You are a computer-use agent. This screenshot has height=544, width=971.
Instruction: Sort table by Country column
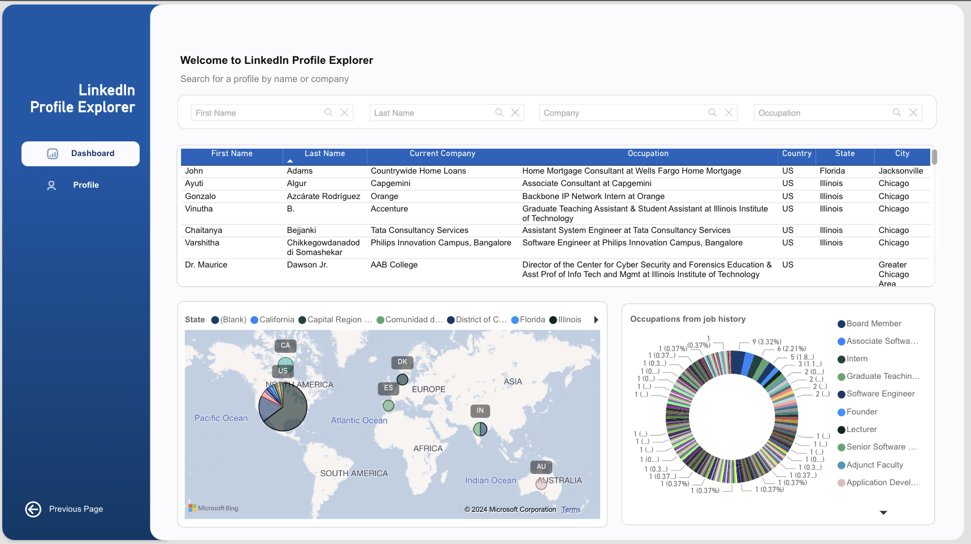click(x=797, y=154)
